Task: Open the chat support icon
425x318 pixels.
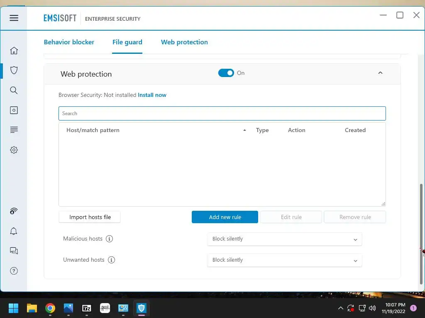Action: [x=14, y=251]
